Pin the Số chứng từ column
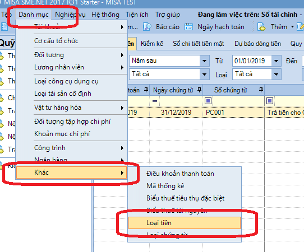 [x=261, y=90]
